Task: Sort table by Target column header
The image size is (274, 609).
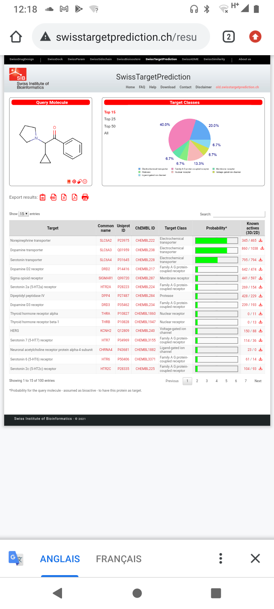Action: point(53,228)
